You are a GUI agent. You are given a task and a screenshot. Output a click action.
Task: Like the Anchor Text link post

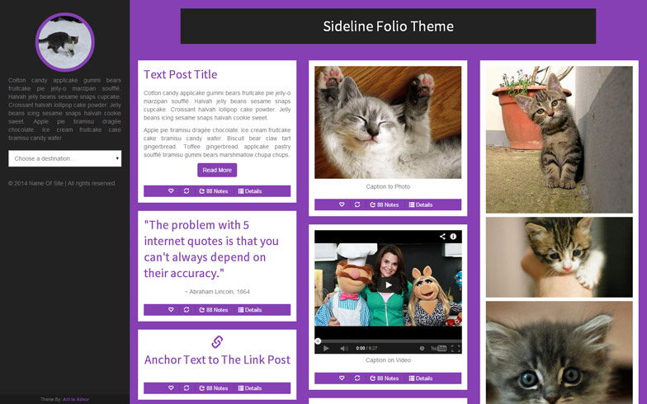pos(171,388)
